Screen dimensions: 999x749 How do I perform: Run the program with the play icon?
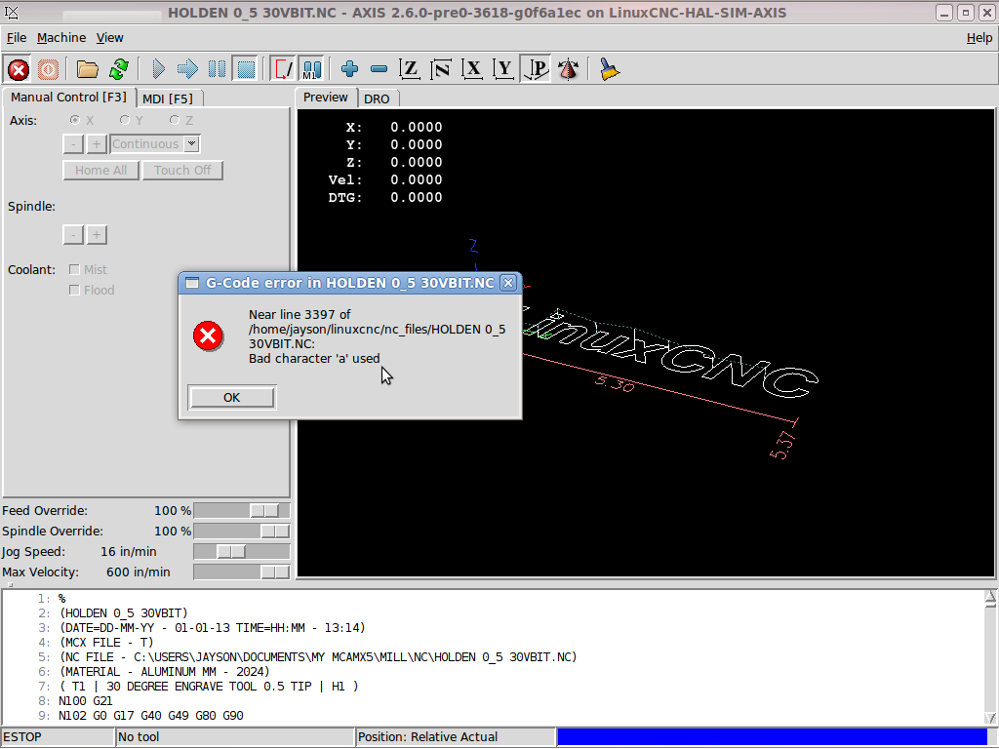click(159, 69)
